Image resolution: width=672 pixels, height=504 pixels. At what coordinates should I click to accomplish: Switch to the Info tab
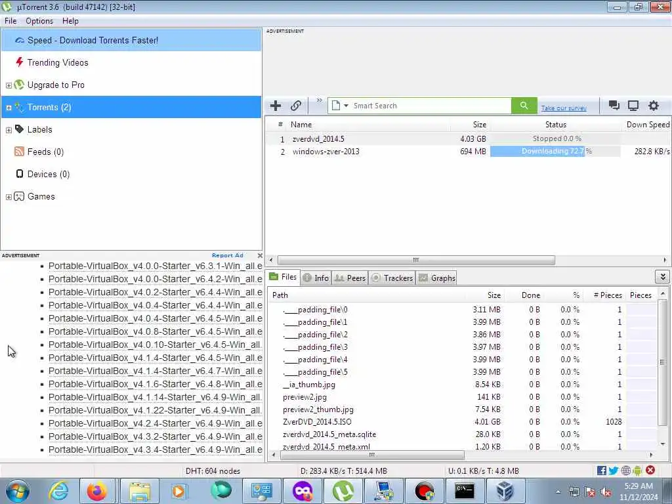click(x=316, y=278)
